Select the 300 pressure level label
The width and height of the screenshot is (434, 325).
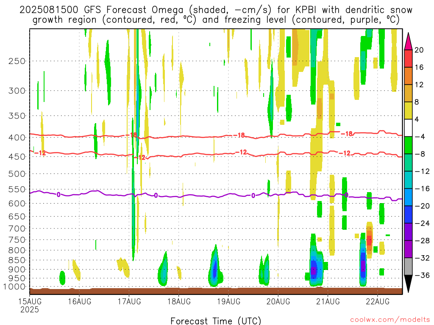[17, 91]
